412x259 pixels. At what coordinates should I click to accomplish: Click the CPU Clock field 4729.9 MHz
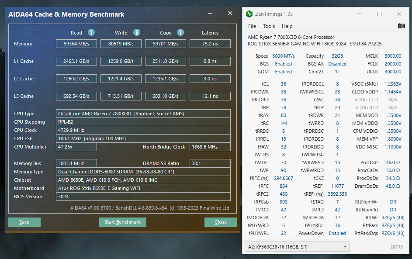[143, 130]
